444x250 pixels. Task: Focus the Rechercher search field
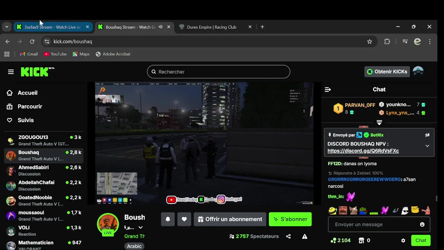point(219,72)
